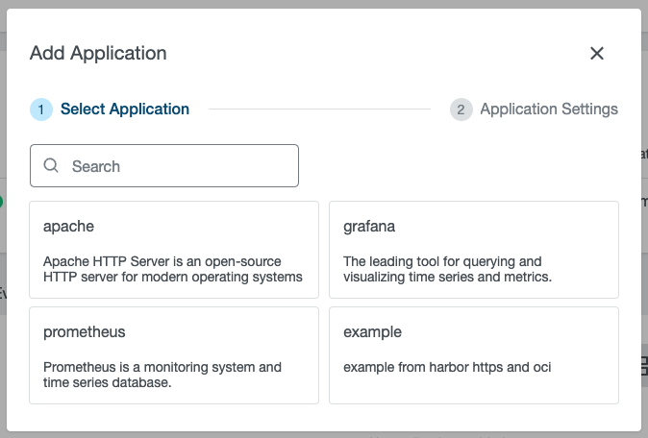Choose the grafana application card
Image resolution: width=648 pixels, height=438 pixels.
473,249
